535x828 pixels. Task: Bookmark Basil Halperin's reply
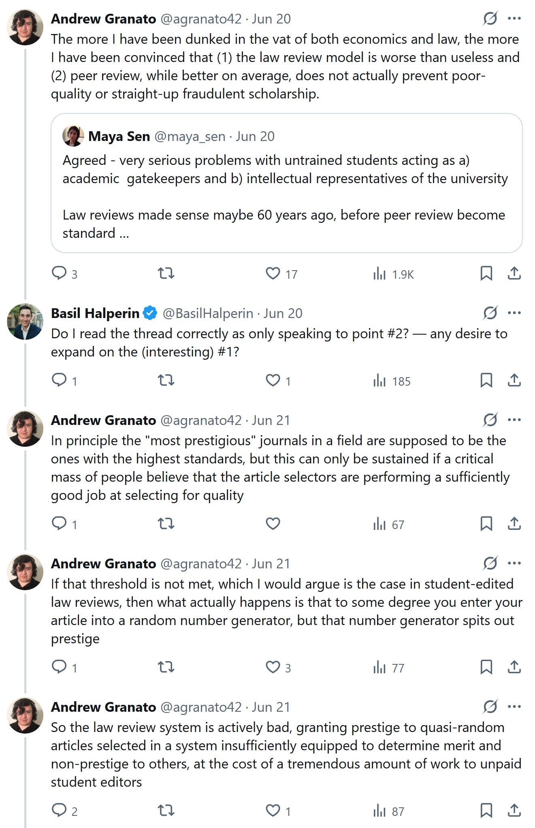pos(486,380)
